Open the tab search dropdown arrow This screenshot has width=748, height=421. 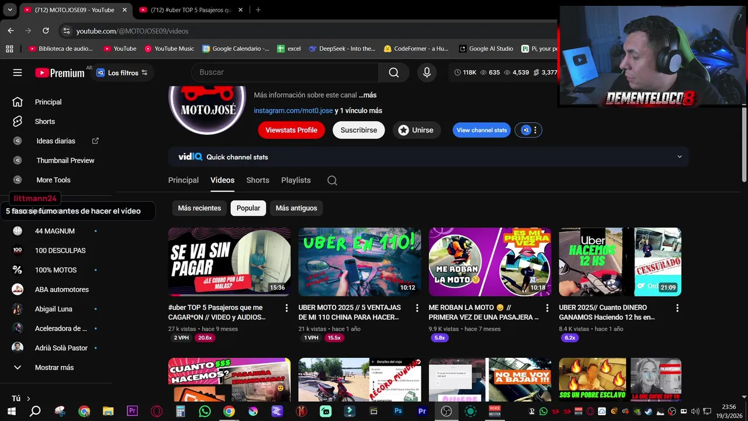pos(9,10)
